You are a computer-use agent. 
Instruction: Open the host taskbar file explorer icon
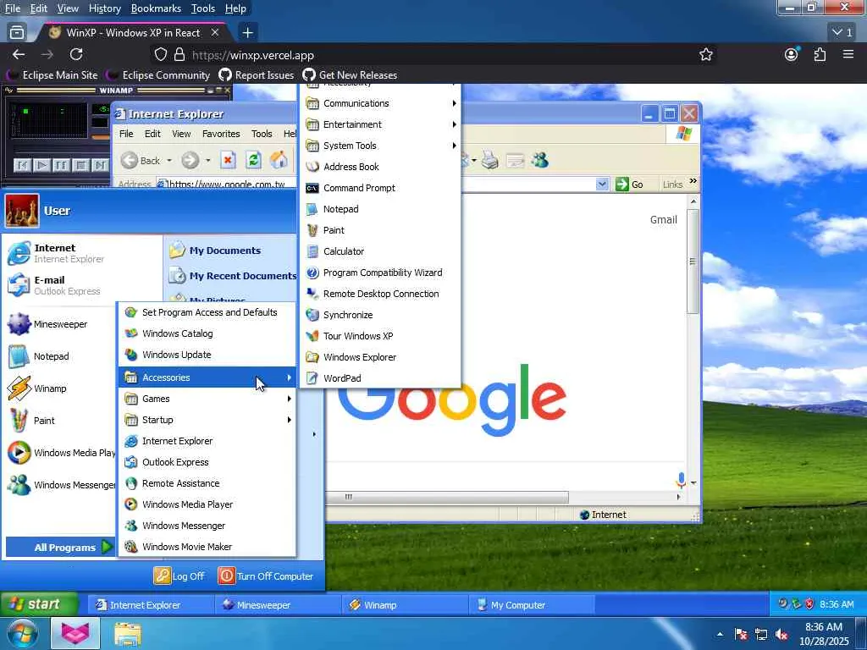click(x=128, y=634)
